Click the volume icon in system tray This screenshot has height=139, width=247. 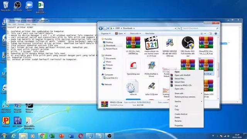click(x=228, y=136)
